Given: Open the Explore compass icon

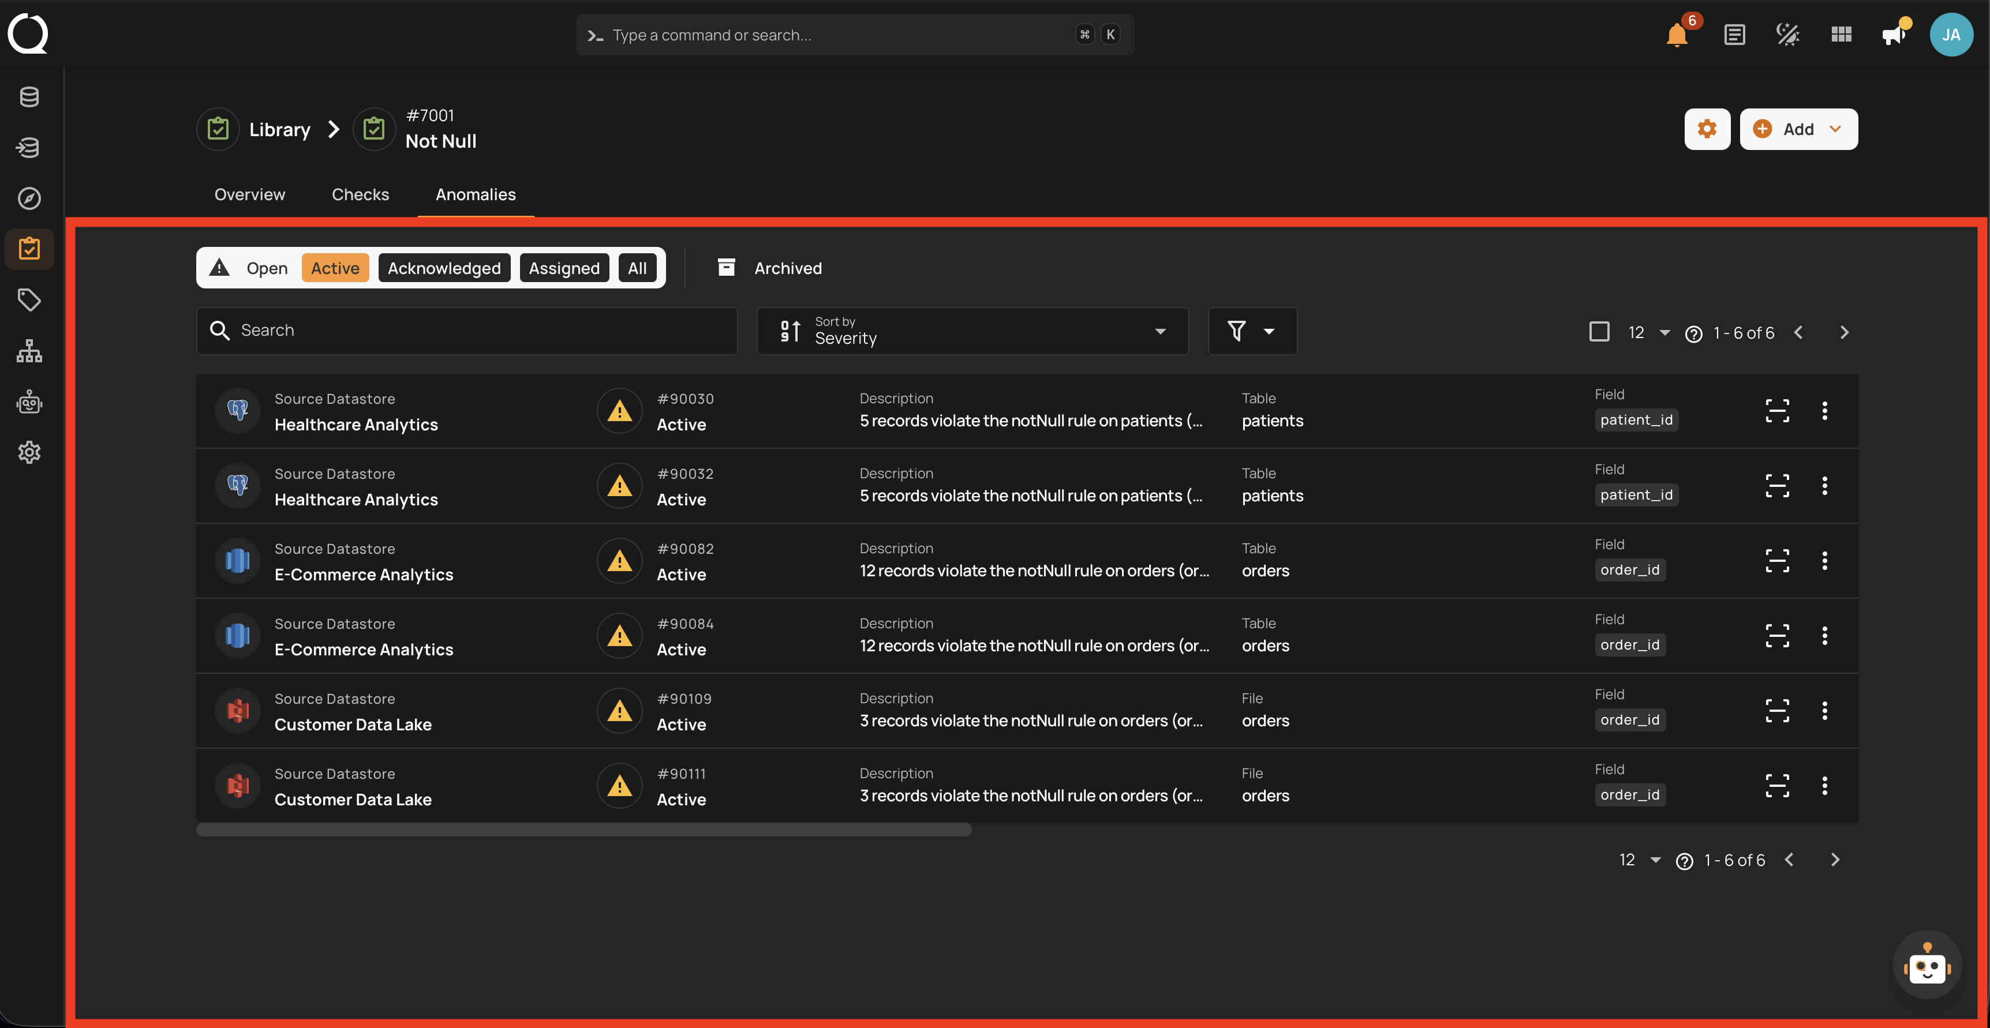Looking at the screenshot, I should (x=29, y=198).
